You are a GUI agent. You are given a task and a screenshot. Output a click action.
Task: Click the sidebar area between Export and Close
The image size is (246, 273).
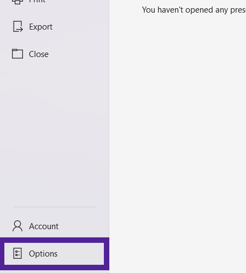[x=55, y=41]
